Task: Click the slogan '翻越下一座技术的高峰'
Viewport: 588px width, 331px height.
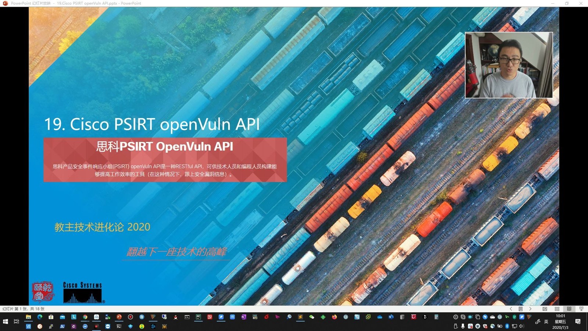Action: click(x=176, y=252)
